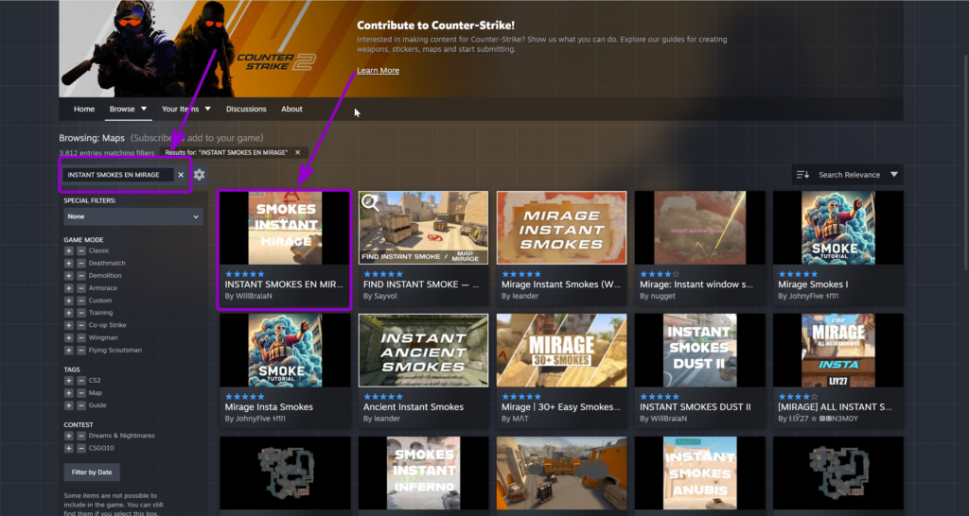Follow the Learn More link

click(378, 70)
